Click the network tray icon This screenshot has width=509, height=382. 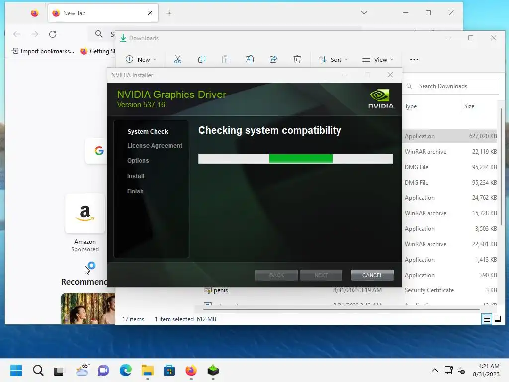click(x=449, y=370)
